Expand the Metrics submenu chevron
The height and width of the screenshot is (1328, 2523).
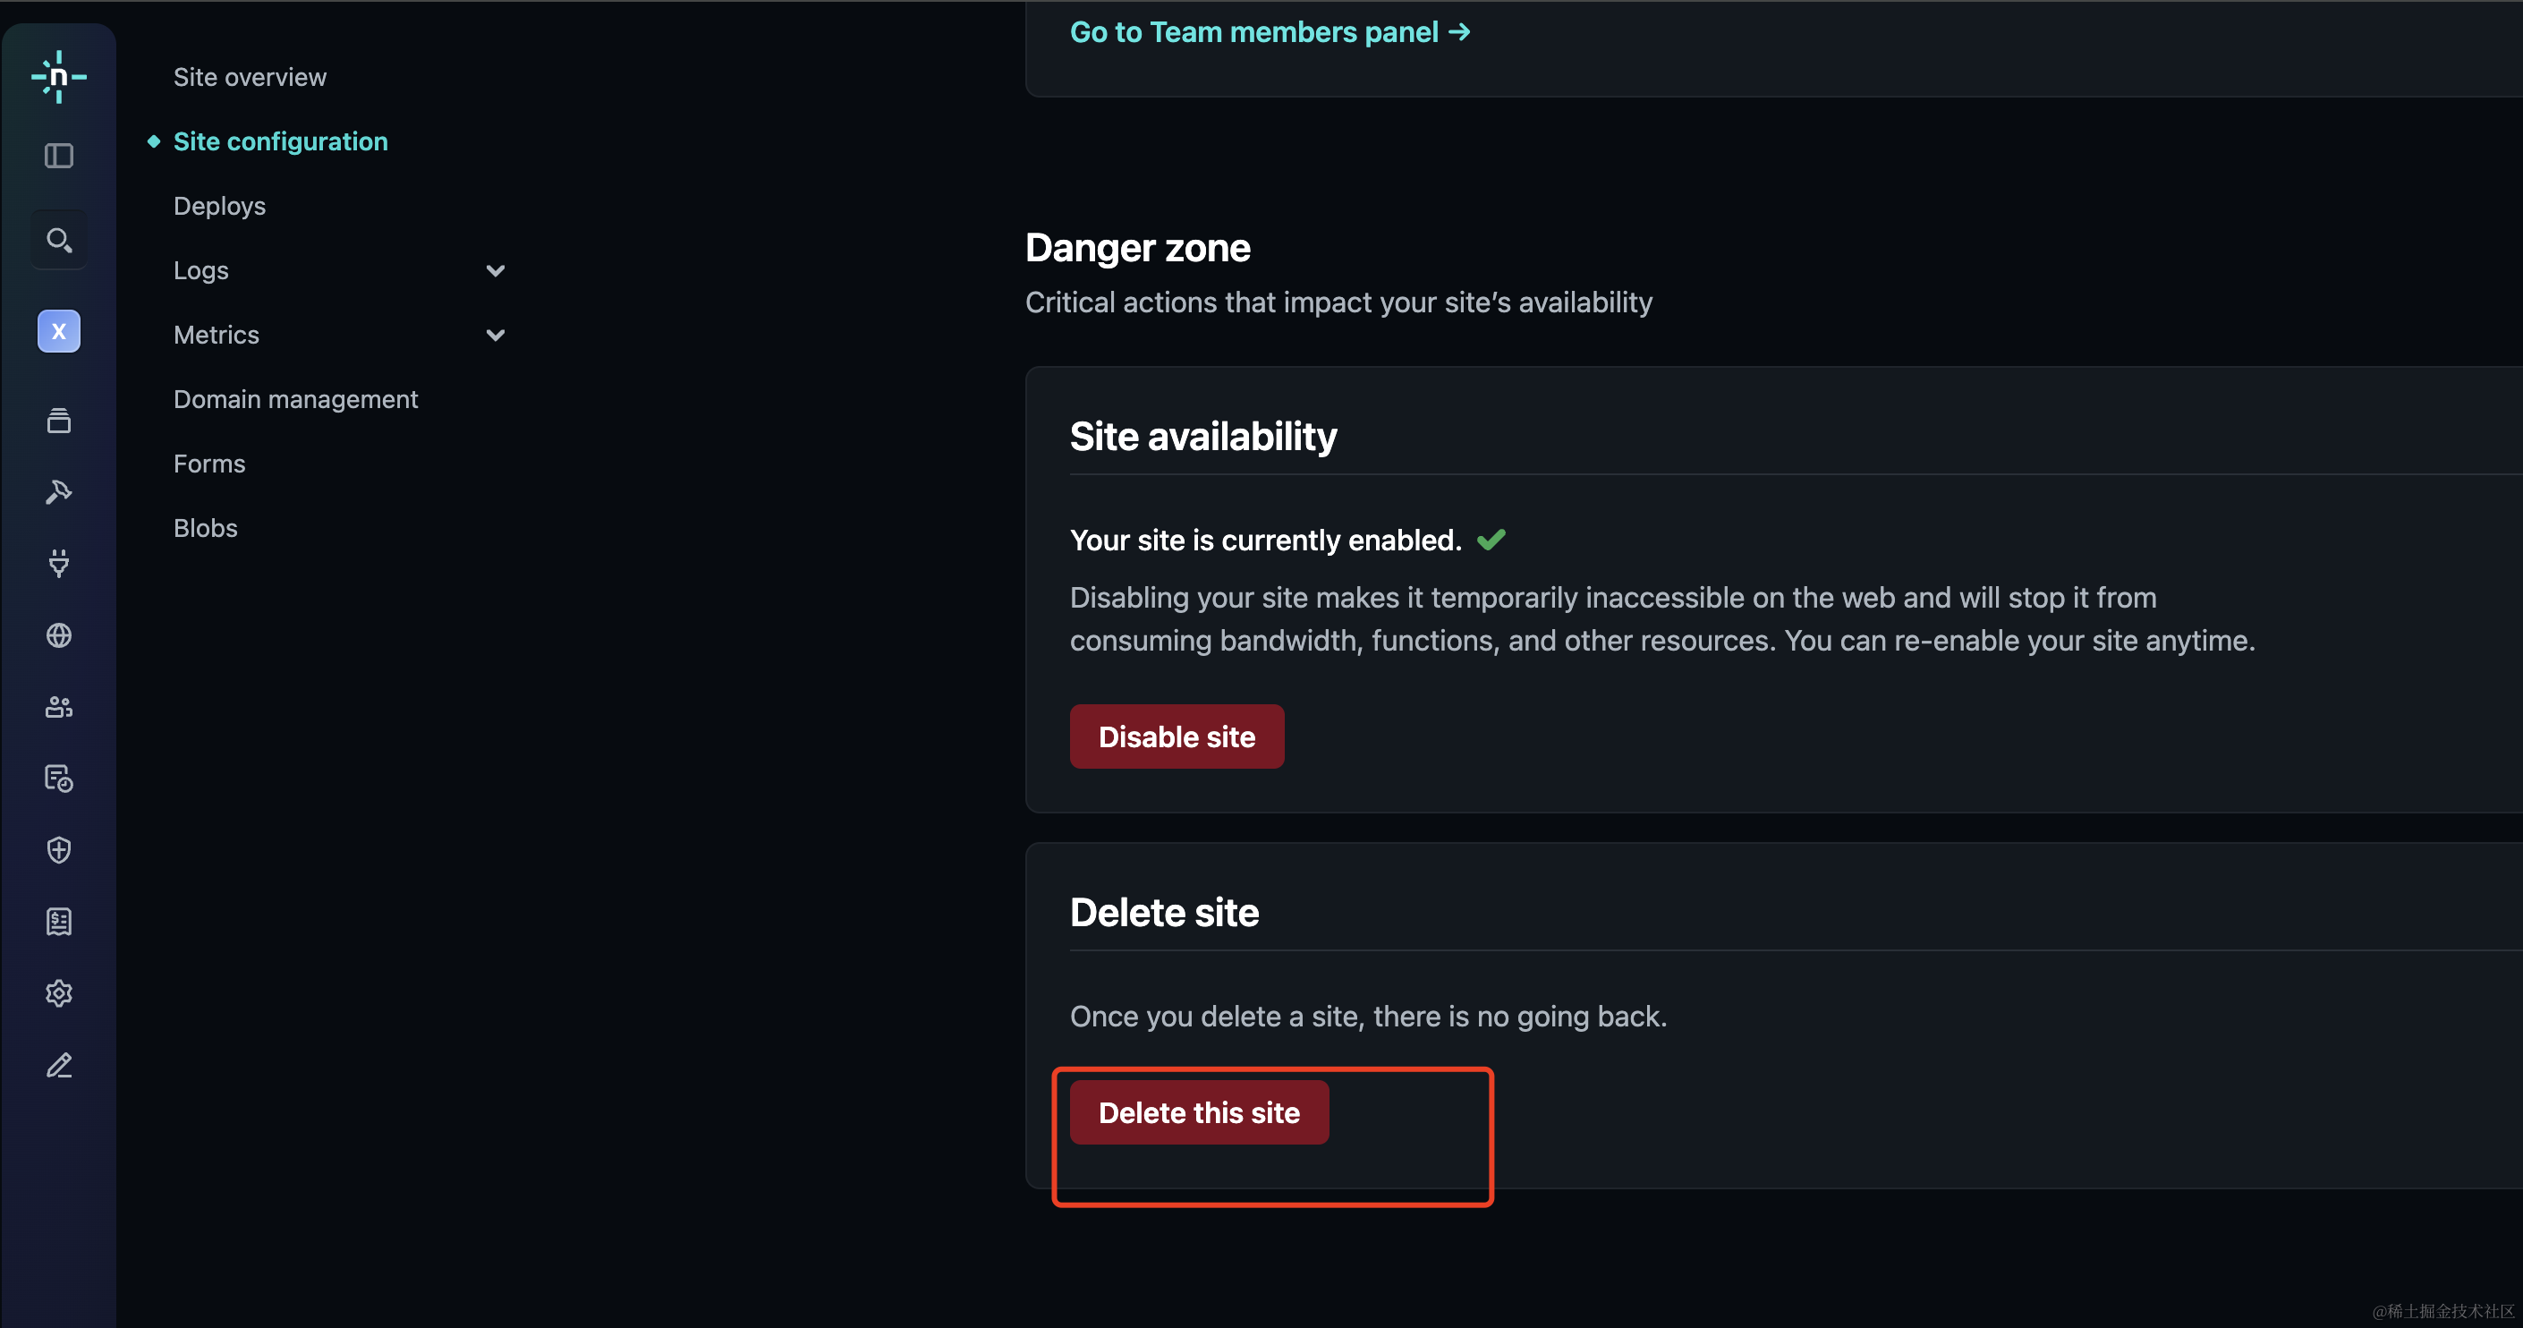(x=496, y=335)
